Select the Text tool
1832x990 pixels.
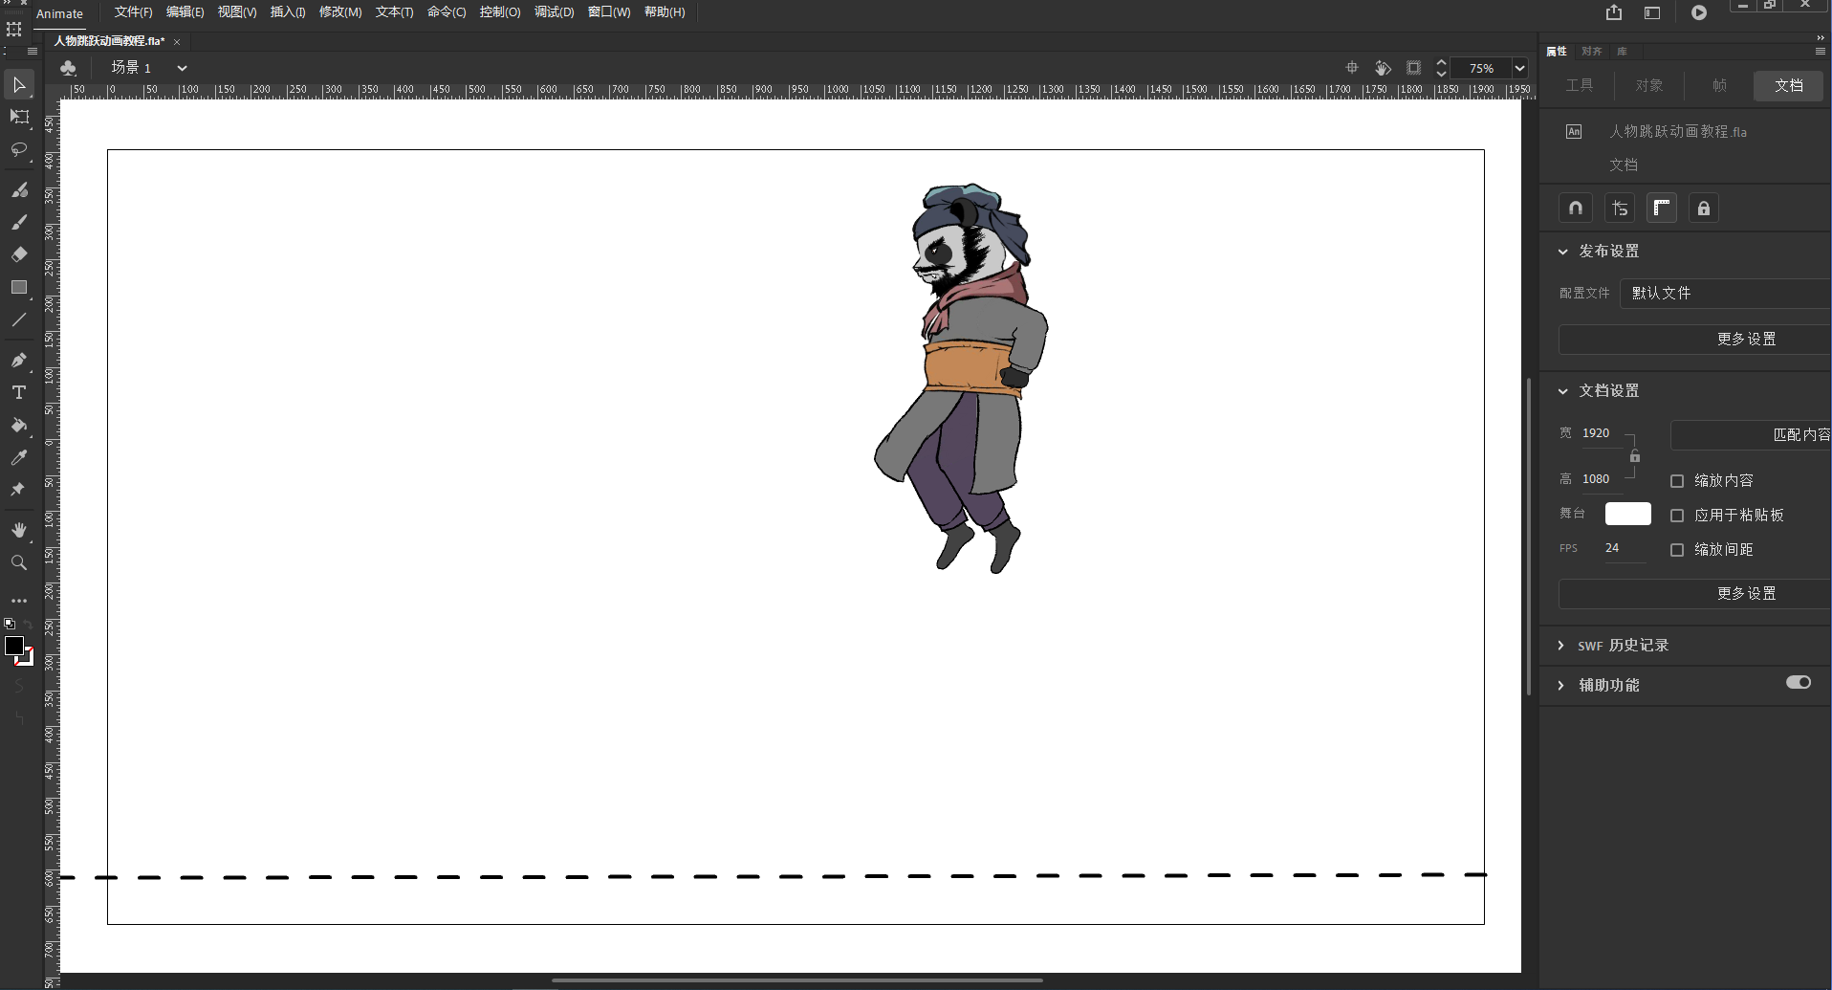click(x=18, y=393)
